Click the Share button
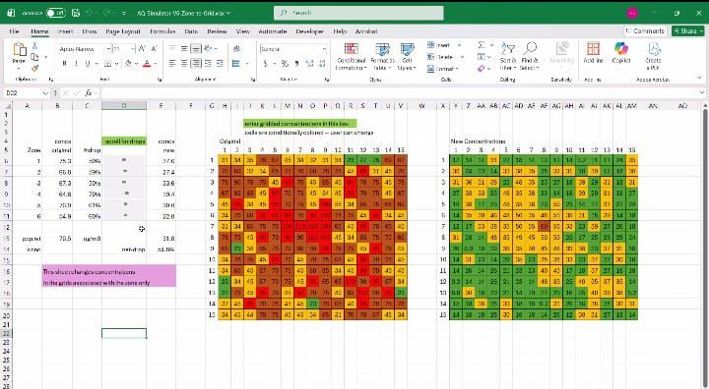Image resolution: width=709 pixels, height=389 pixels. click(x=688, y=30)
